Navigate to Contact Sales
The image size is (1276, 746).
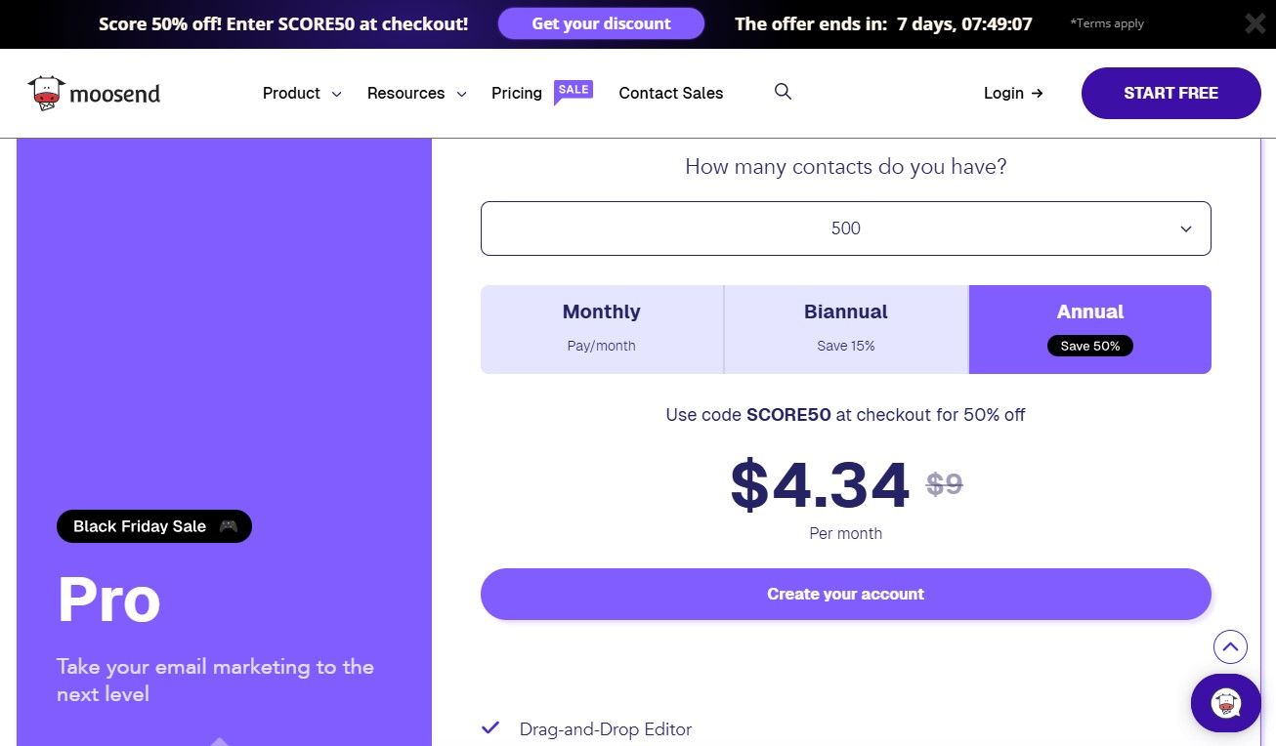(670, 93)
